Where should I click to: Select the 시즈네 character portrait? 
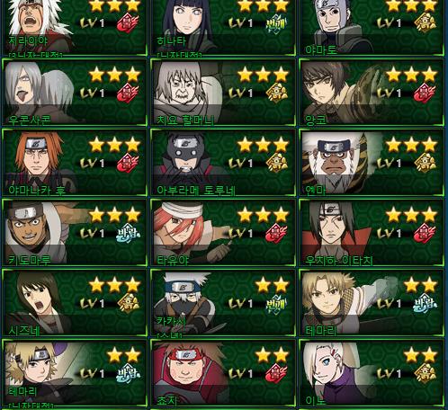point(38,303)
